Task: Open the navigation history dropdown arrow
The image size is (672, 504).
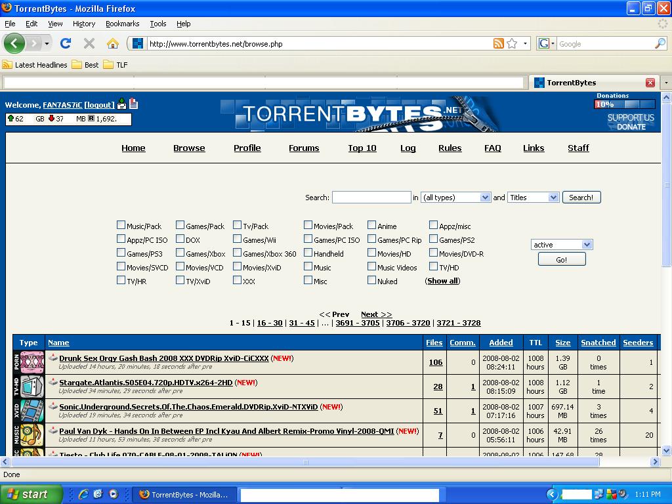Action: (x=47, y=43)
